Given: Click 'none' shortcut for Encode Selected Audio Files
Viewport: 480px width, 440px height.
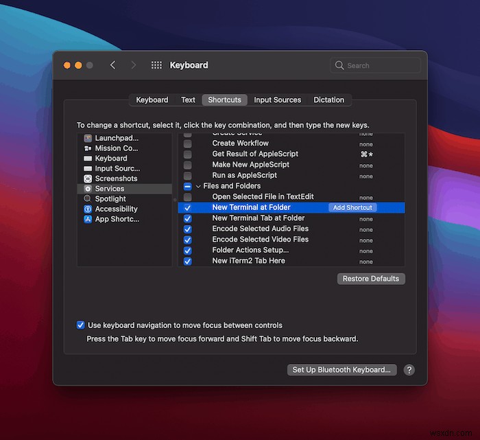Looking at the screenshot, I should coord(365,230).
